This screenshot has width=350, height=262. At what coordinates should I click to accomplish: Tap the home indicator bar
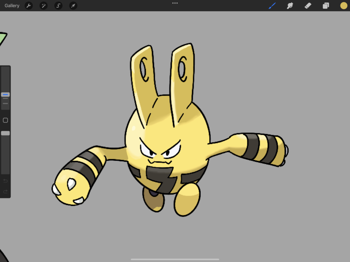click(175, 259)
